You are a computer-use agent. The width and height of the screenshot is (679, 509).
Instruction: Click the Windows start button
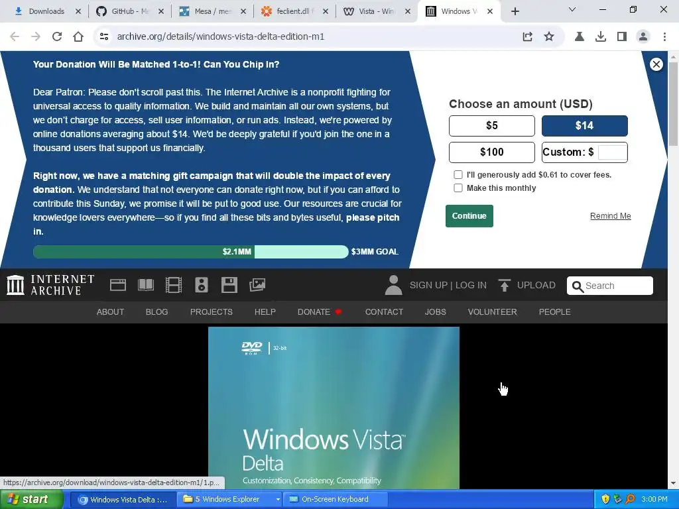click(31, 500)
